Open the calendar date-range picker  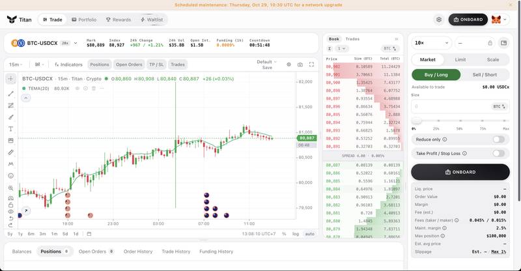(x=89, y=234)
